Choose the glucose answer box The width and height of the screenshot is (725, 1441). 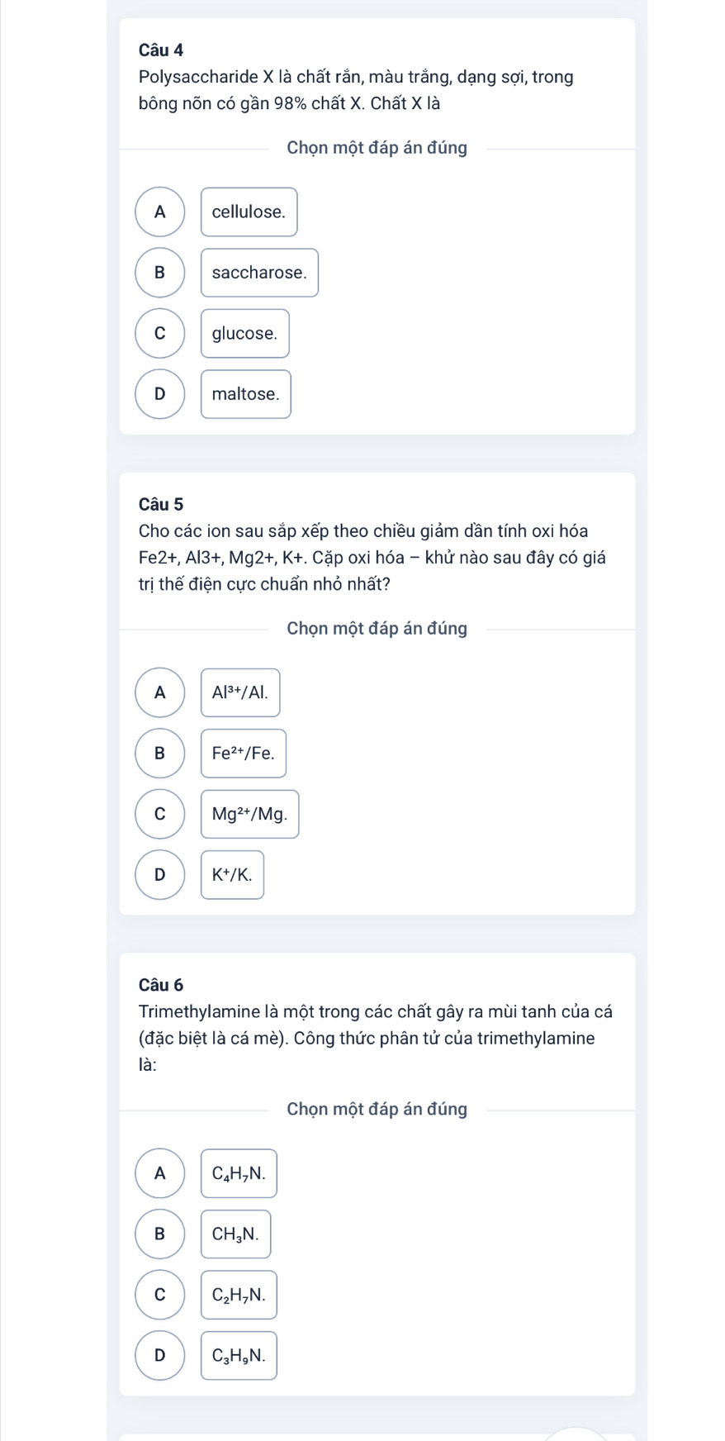point(244,334)
